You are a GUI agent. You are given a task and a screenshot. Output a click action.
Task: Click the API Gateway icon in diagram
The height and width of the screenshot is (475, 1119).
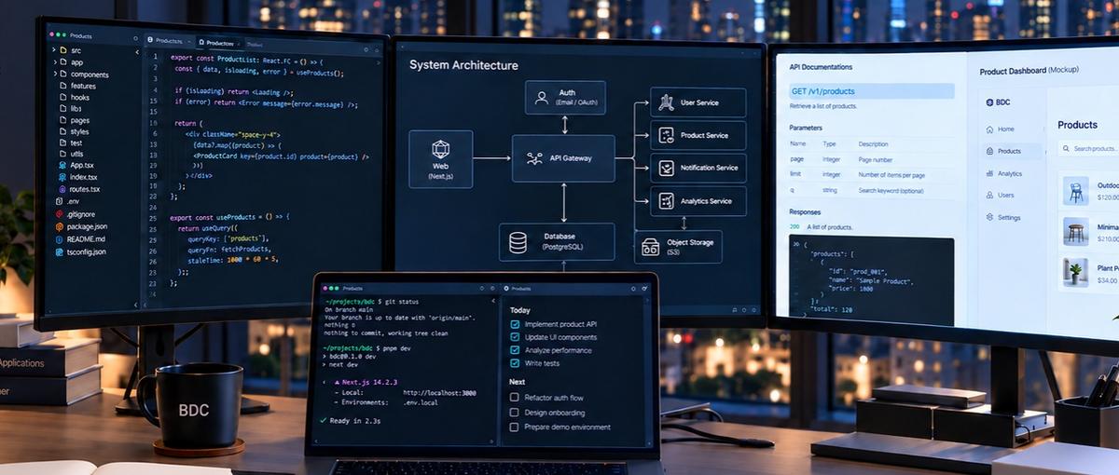pyautogui.click(x=534, y=158)
